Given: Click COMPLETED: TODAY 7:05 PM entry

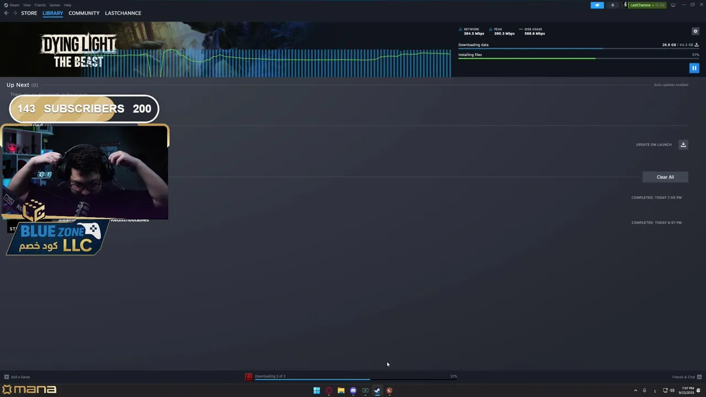Looking at the screenshot, I should coord(656,197).
